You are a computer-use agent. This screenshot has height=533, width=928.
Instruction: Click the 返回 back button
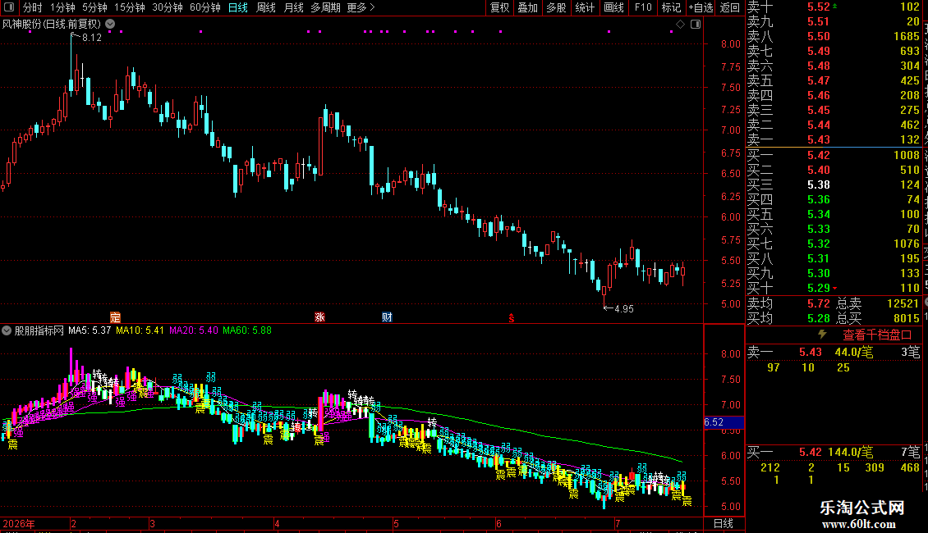pos(730,7)
